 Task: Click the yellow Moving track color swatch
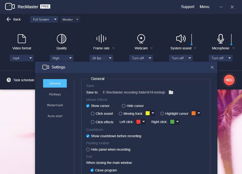pyautogui.click(x=148, y=113)
